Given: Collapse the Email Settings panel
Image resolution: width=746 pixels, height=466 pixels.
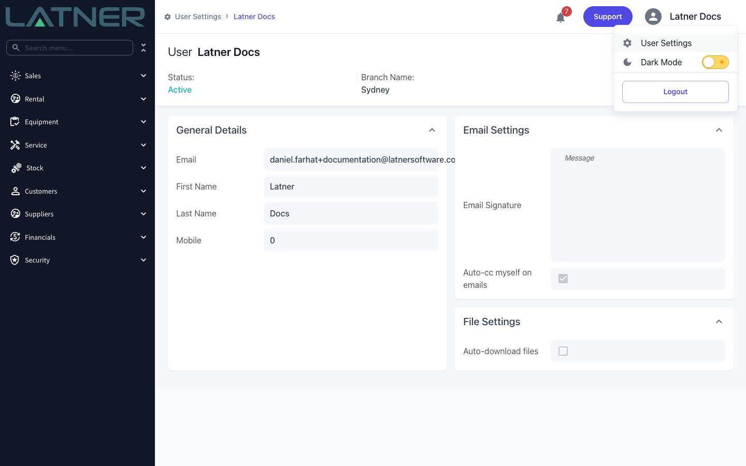Looking at the screenshot, I should pos(719,130).
